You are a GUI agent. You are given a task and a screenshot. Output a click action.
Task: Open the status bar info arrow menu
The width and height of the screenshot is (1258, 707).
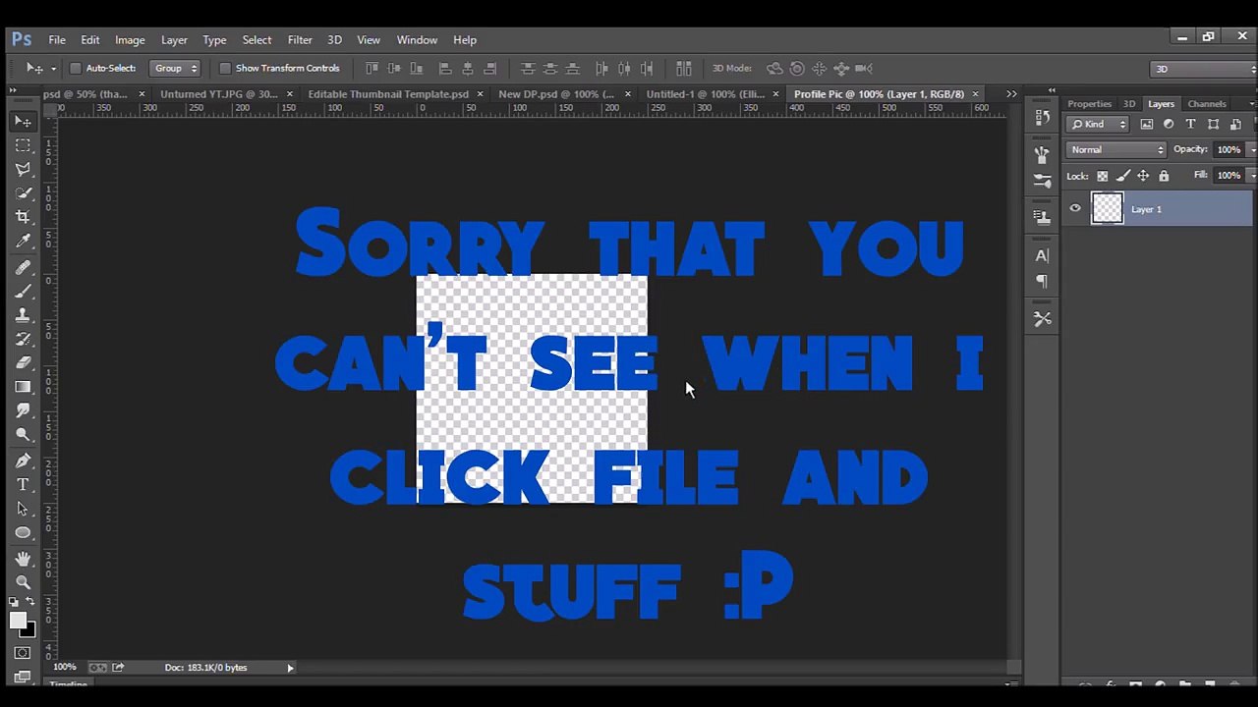pyautogui.click(x=290, y=668)
